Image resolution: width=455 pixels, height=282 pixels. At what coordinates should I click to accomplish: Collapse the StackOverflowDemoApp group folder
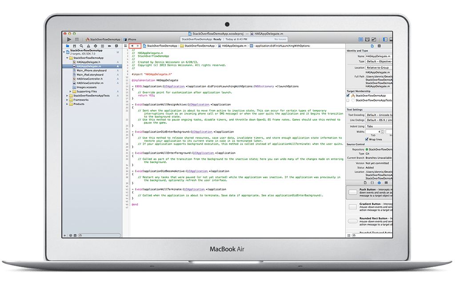[68, 58]
